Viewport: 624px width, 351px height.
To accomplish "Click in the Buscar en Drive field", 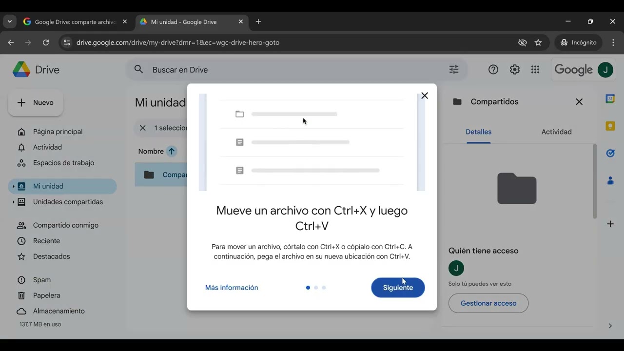I will click(296, 70).
